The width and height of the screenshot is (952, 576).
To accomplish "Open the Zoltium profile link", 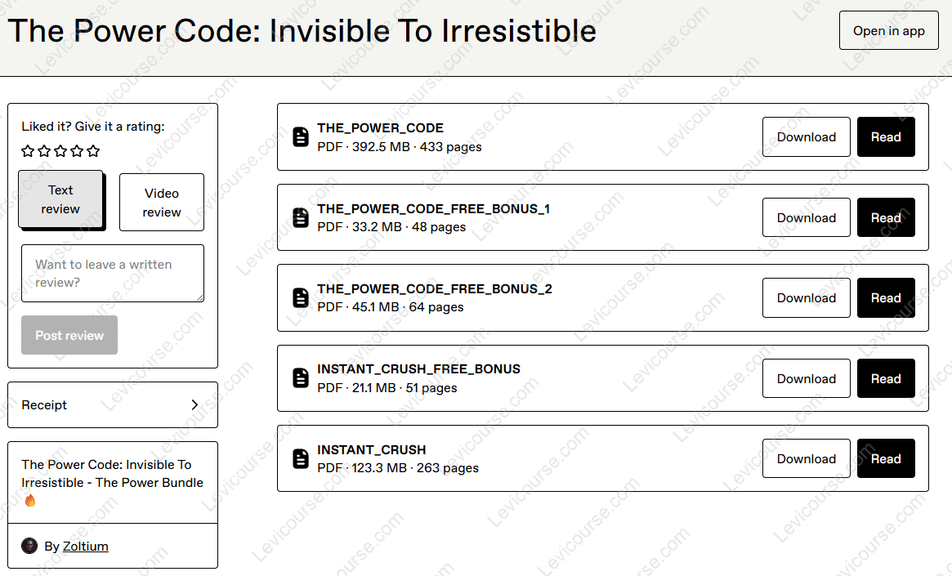I will coord(86,546).
